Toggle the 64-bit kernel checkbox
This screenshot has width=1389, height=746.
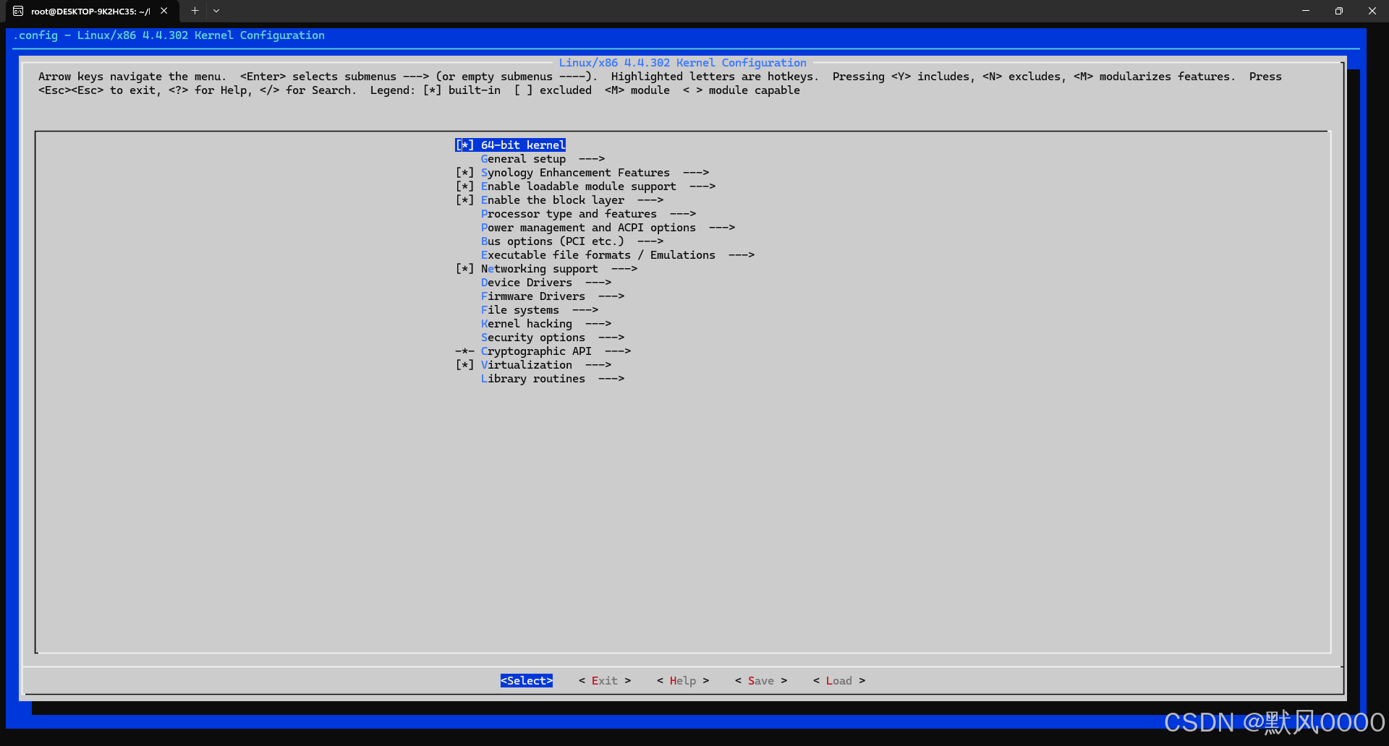click(x=464, y=145)
